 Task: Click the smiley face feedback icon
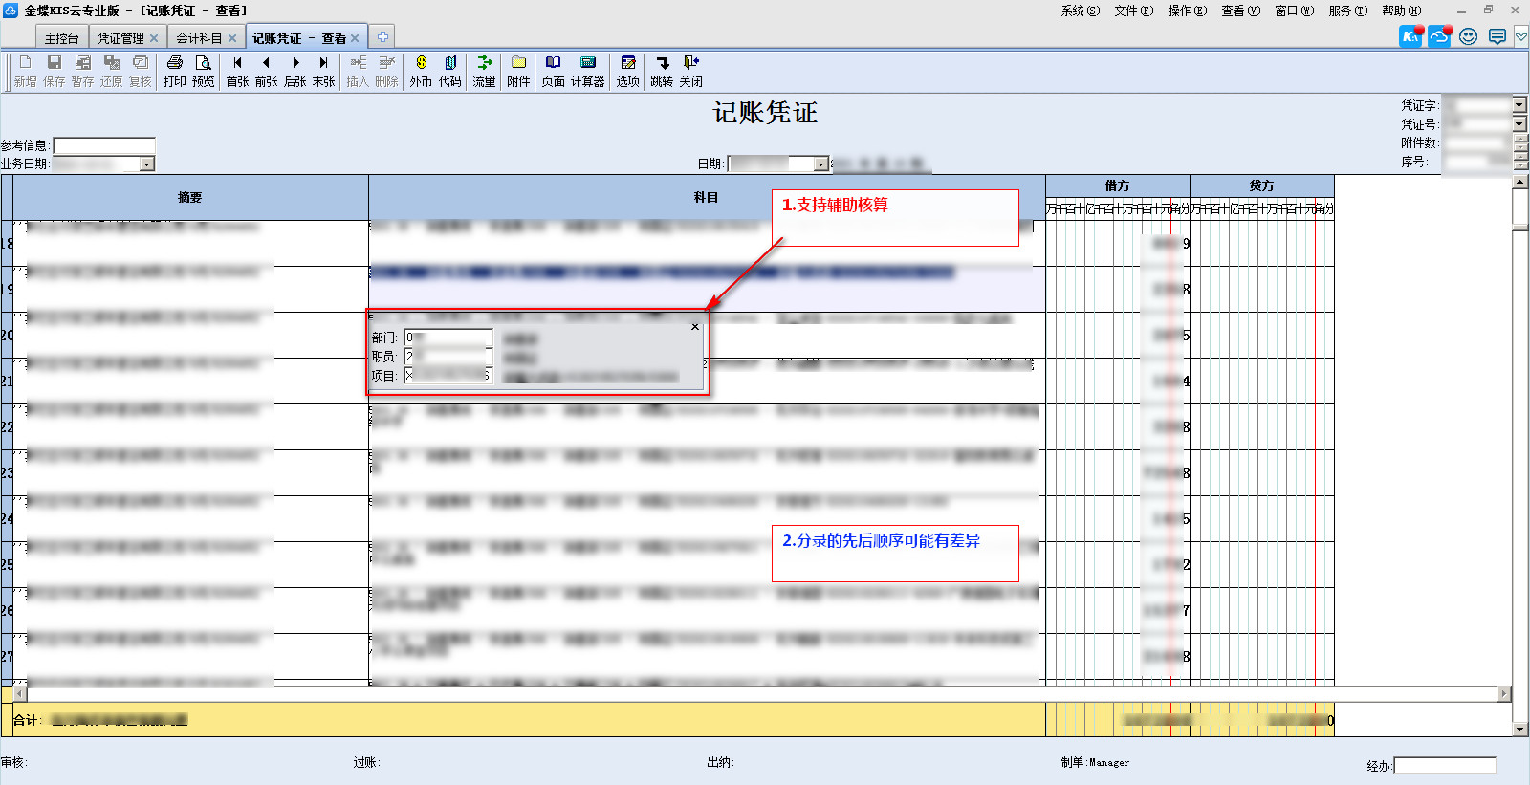(x=1469, y=36)
